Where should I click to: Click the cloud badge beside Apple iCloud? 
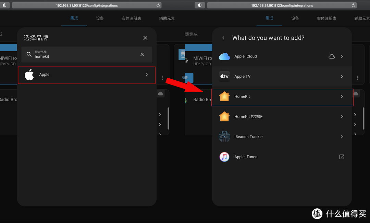pos(331,56)
